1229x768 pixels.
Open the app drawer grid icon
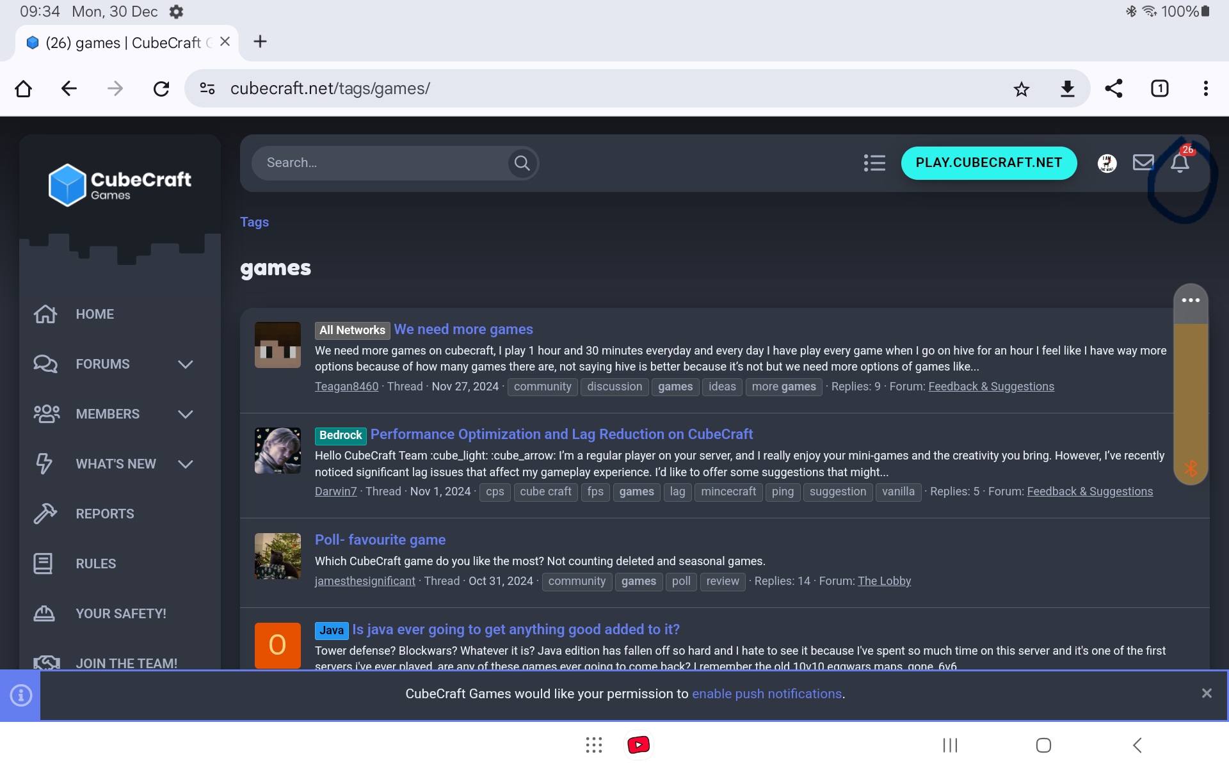pyautogui.click(x=594, y=745)
